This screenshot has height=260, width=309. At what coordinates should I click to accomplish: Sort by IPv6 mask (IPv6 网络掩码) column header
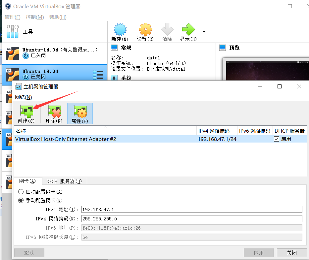[x=255, y=131]
